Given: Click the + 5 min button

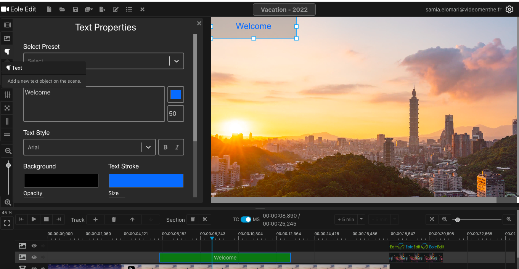Looking at the screenshot, I should pos(346,219).
